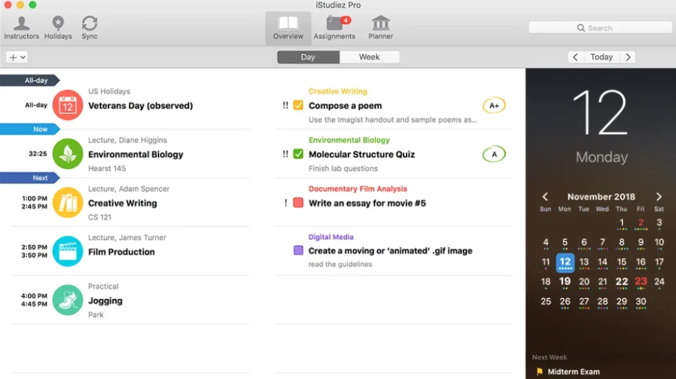Click the Film Production clapperboard icon
The image size is (676, 379).
tap(67, 252)
